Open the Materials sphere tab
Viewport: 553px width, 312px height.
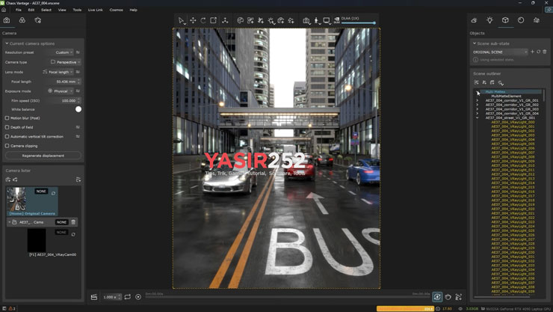pos(521,20)
